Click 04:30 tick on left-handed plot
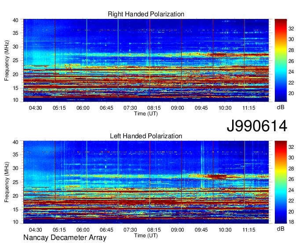 click(x=36, y=230)
